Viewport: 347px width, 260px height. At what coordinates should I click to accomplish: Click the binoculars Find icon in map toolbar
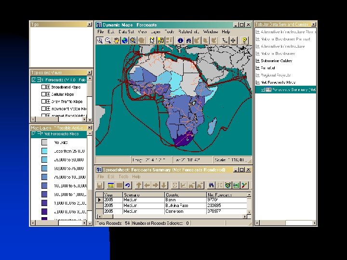[x=189, y=40]
